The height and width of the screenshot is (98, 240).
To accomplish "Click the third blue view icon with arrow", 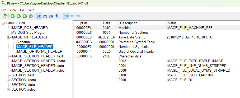I will click(x=51, y=16).
